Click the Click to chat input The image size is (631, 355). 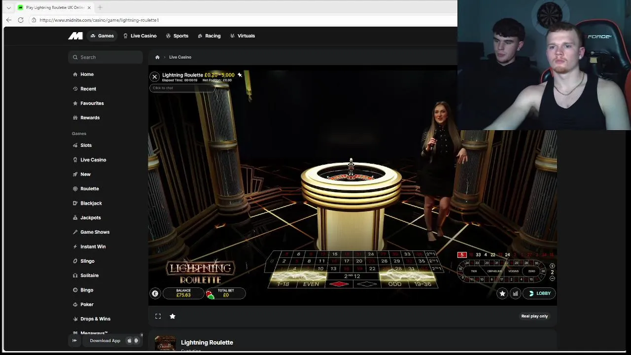pyautogui.click(x=182, y=88)
